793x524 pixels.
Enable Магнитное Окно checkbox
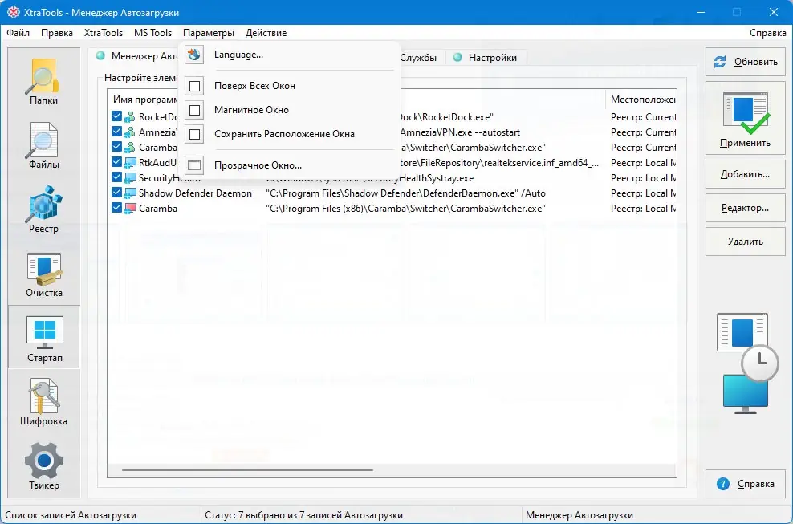pos(195,110)
